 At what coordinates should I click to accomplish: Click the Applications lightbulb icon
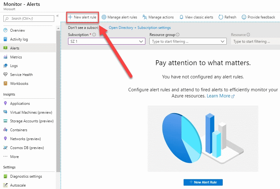coord(5,103)
